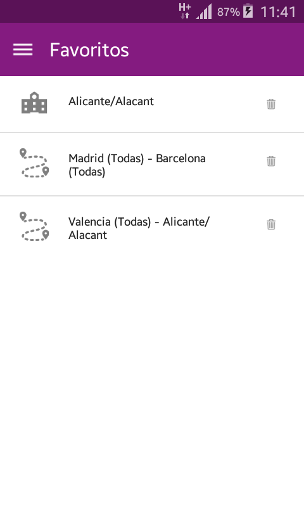This screenshot has height=507, width=304.
Task: Tap route icon beside Valencia - Alicante
Action: pos(34,226)
